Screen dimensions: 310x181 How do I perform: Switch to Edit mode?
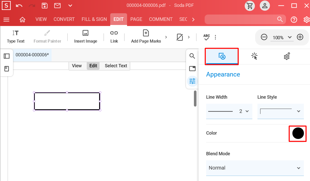point(93,66)
